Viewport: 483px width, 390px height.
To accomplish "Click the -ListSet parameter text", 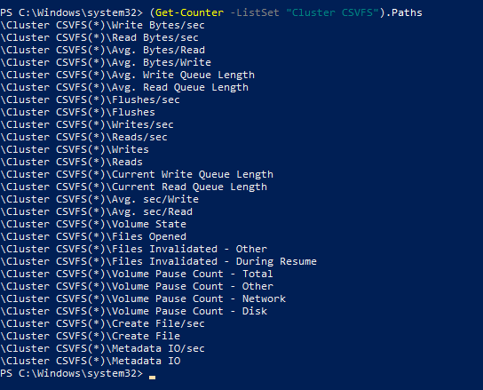I will (255, 12).
